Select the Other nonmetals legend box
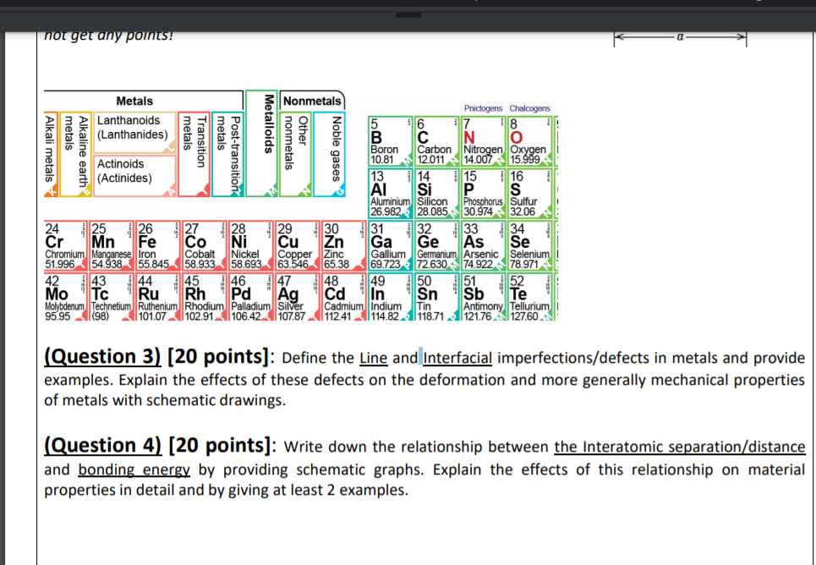 (x=296, y=154)
